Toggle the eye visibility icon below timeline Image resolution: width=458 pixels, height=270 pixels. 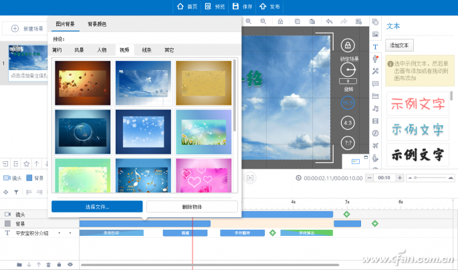coord(70,265)
